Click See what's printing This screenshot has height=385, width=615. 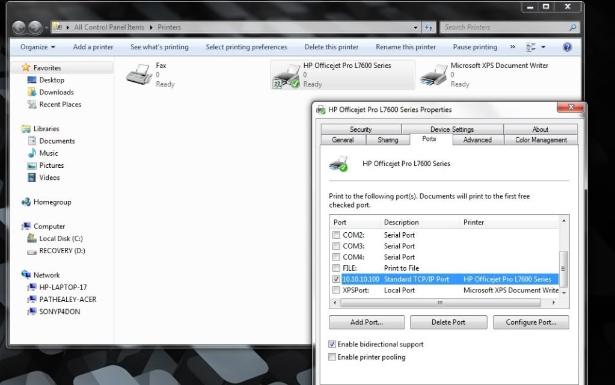(159, 47)
